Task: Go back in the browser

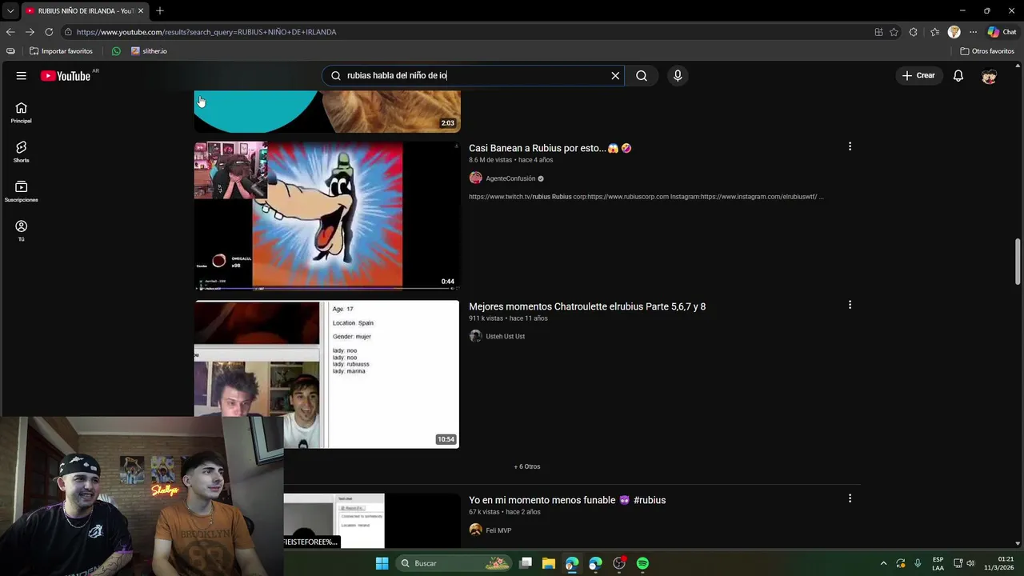Action: click(10, 32)
